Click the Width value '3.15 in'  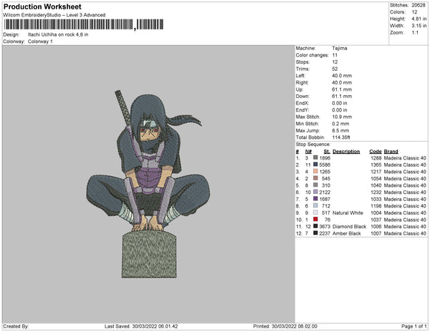pos(419,26)
